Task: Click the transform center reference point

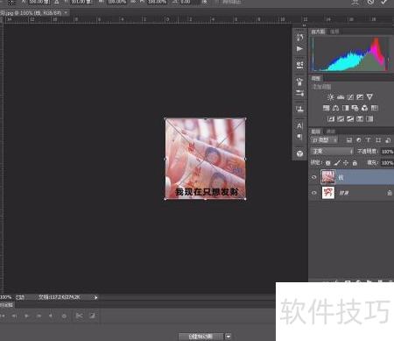Action: pos(206,159)
